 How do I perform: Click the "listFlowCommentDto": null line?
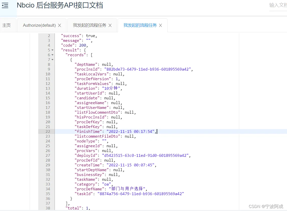pos(105,112)
